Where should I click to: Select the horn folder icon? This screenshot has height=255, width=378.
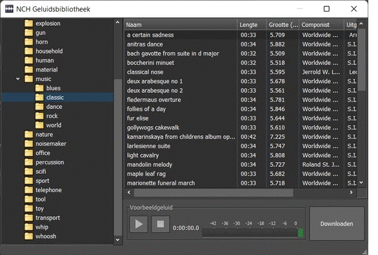28,42
